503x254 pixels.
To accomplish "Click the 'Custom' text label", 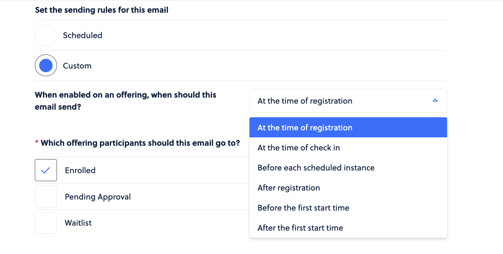I will point(77,66).
